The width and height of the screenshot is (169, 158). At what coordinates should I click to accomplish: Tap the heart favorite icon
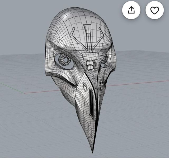tap(154, 10)
